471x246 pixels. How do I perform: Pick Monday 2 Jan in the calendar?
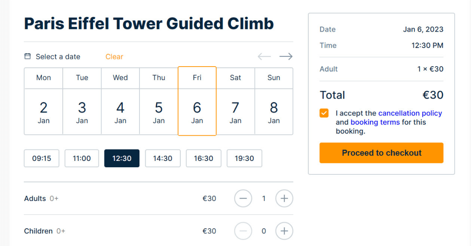point(43,112)
